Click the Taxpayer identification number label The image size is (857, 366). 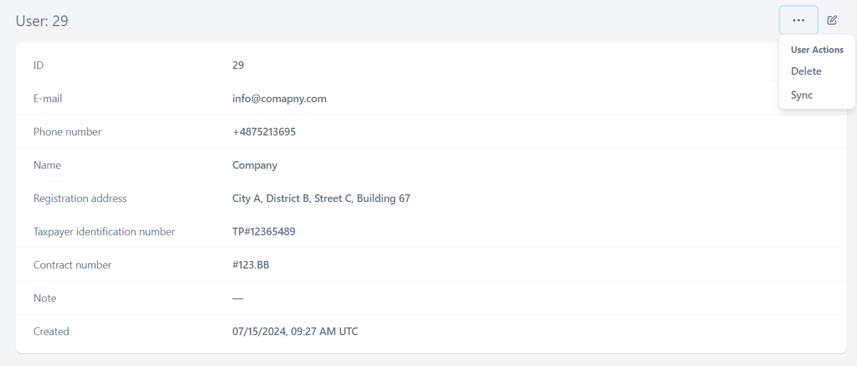[x=104, y=232]
